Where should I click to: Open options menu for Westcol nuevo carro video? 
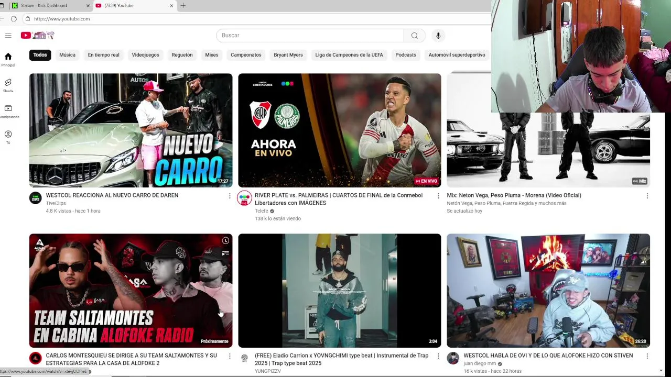pos(229,196)
